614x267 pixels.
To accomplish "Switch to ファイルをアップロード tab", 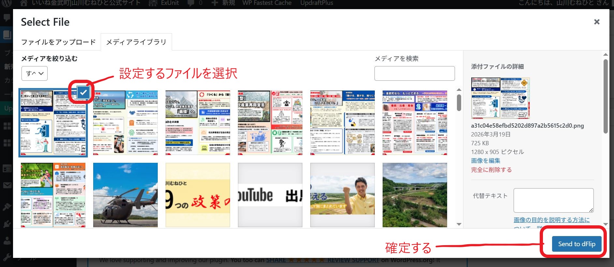I will click(x=58, y=42).
